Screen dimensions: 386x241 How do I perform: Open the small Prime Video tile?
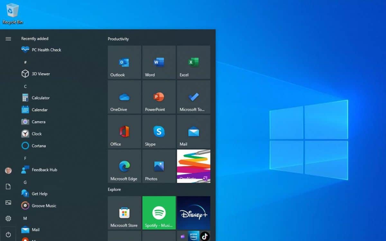(194, 236)
